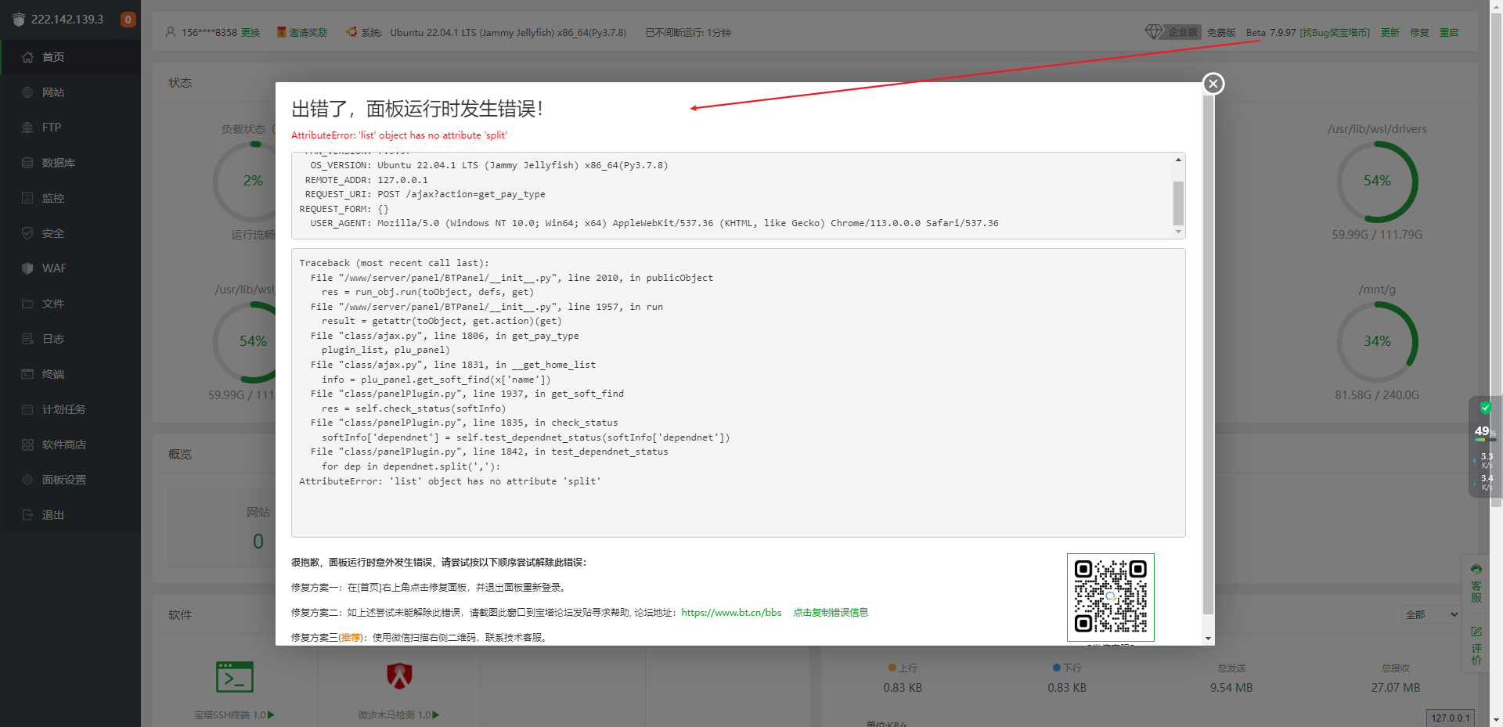
Task: Click the 退出 logout icon
Action: tap(27, 515)
